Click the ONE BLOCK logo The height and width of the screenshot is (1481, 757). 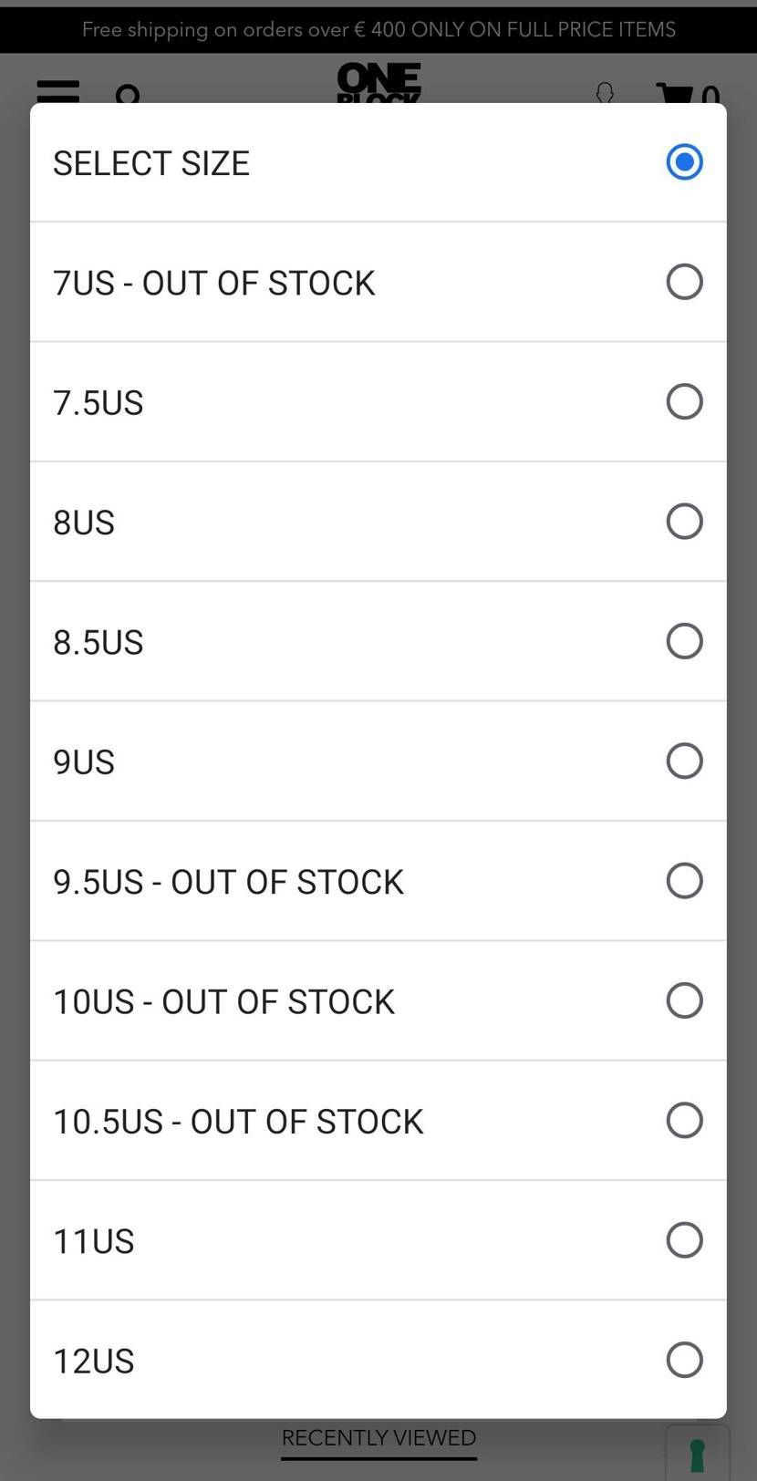pyautogui.click(x=378, y=82)
